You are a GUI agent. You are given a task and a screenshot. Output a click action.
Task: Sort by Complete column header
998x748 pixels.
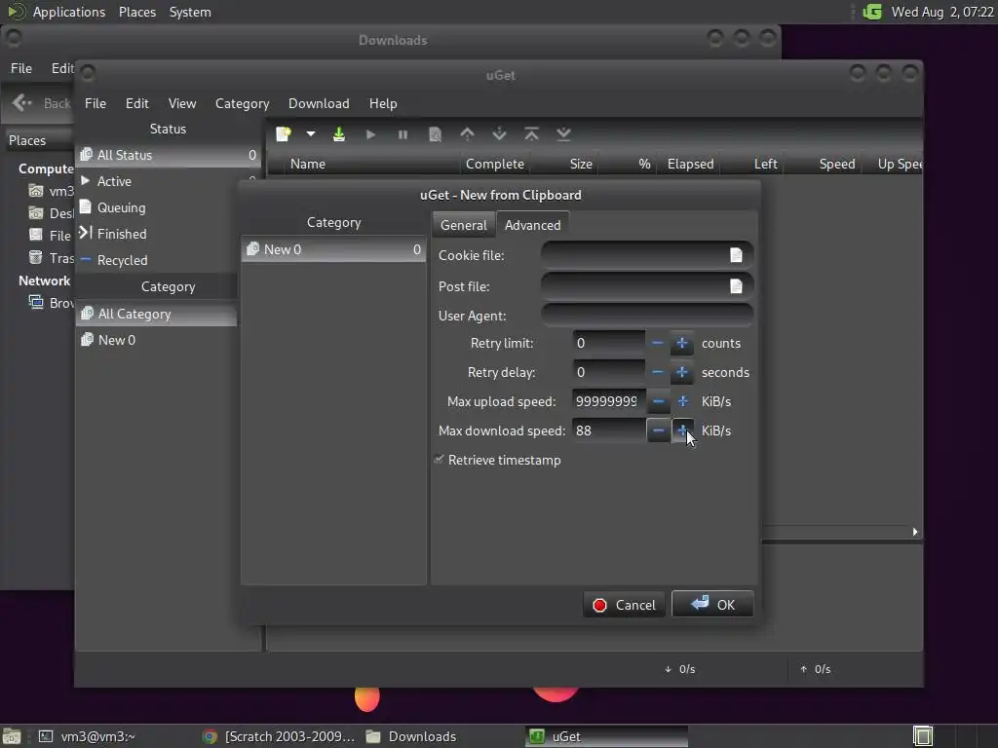(x=494, y=164)
